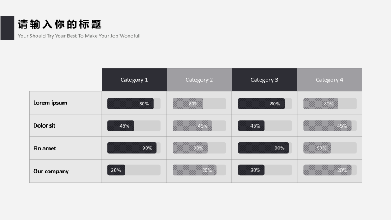This screenshot has height=220, width=391.
Task: Click Lorem ipsum's Category 1 80% bar
Action: [x=130, y=104]
